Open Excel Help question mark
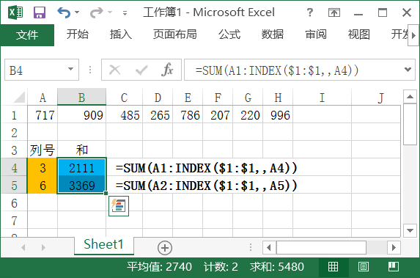Image resolution: width=420 pixels, height=278 pixels. pos(309,12)
